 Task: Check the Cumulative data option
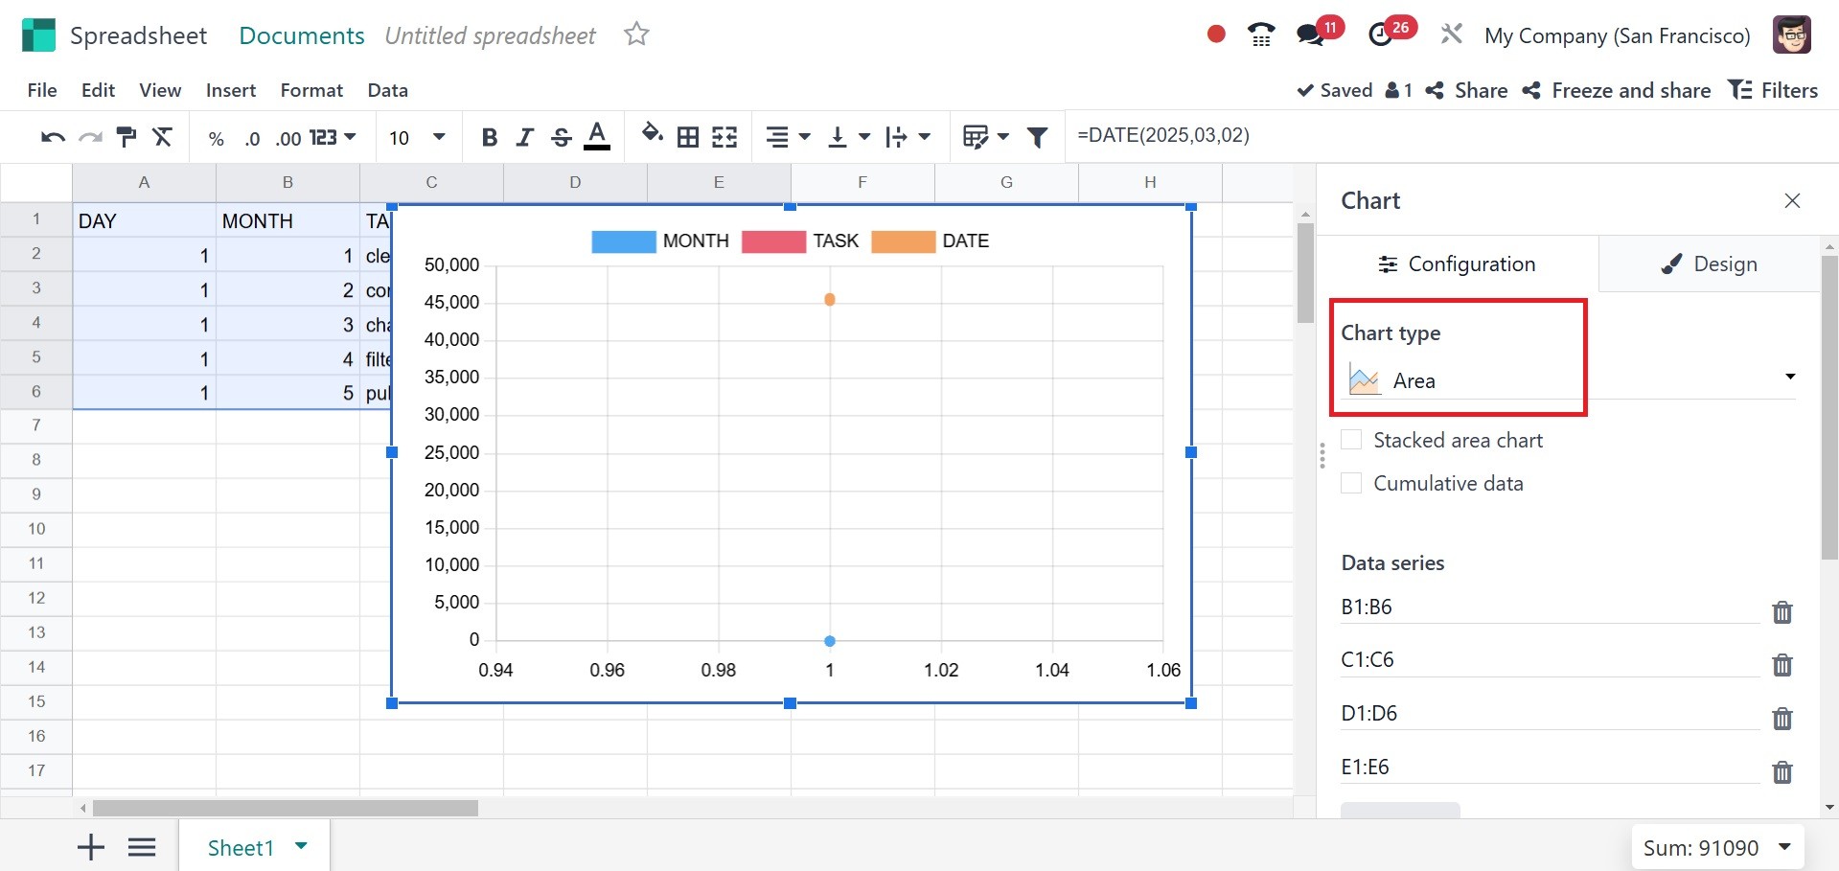pos(1351,483)
